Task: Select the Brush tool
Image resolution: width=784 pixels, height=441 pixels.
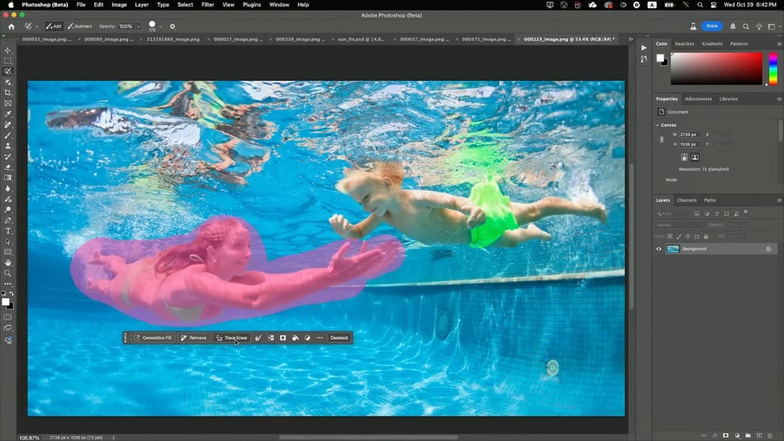Action: (8, 135)
